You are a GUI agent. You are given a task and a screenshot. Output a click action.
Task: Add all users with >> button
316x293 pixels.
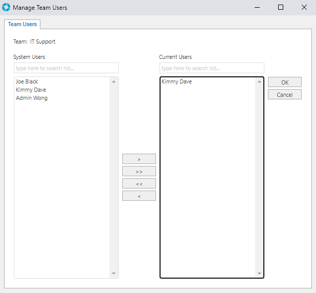[x=139, y=171]
